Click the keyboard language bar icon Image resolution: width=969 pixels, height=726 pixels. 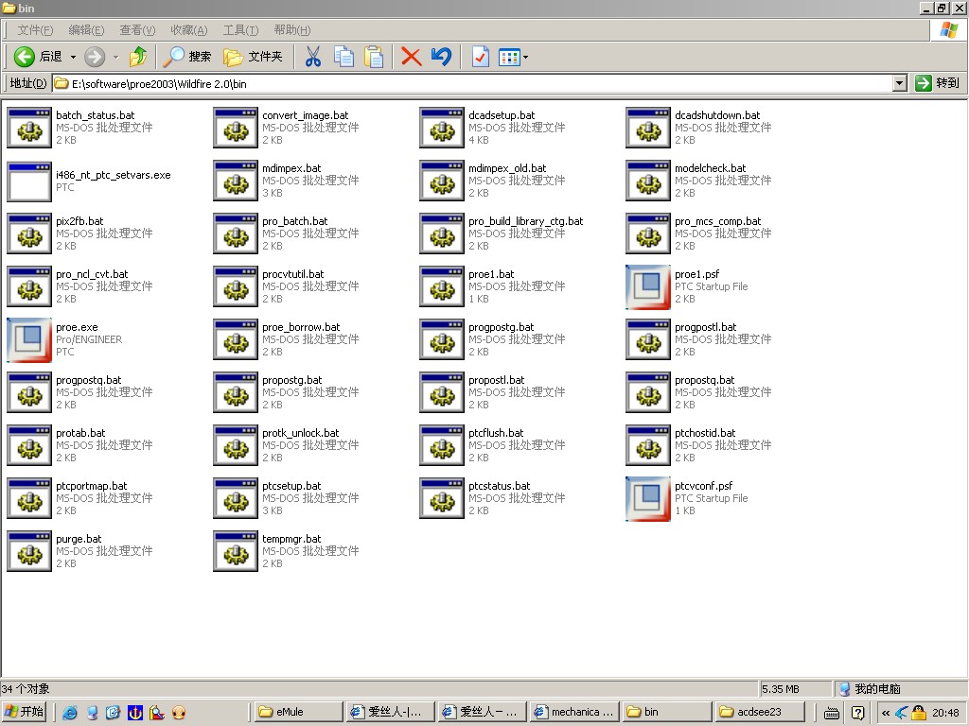click(832, 714)
